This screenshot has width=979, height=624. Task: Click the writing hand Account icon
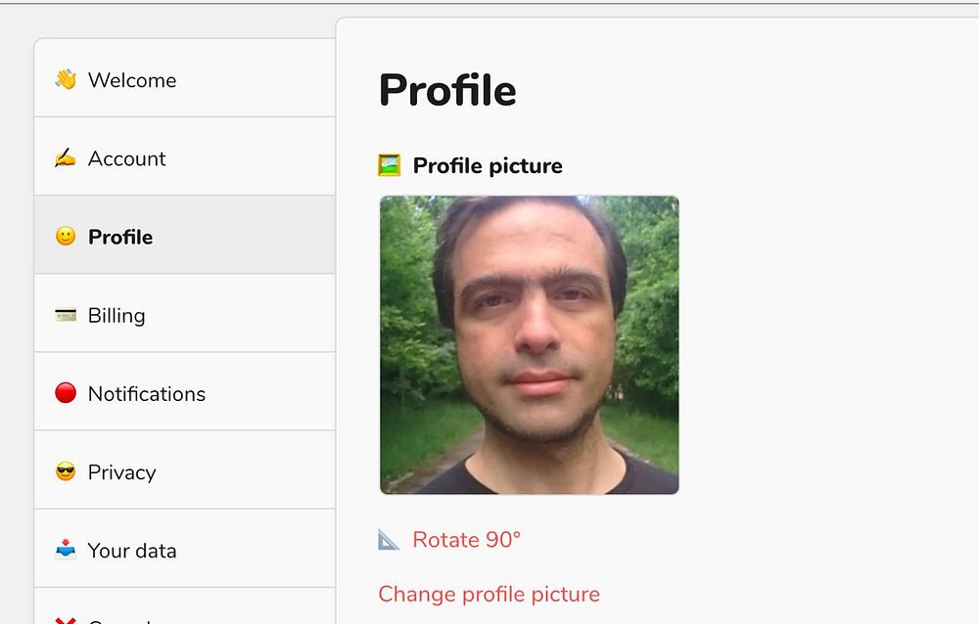pos(66,157)
